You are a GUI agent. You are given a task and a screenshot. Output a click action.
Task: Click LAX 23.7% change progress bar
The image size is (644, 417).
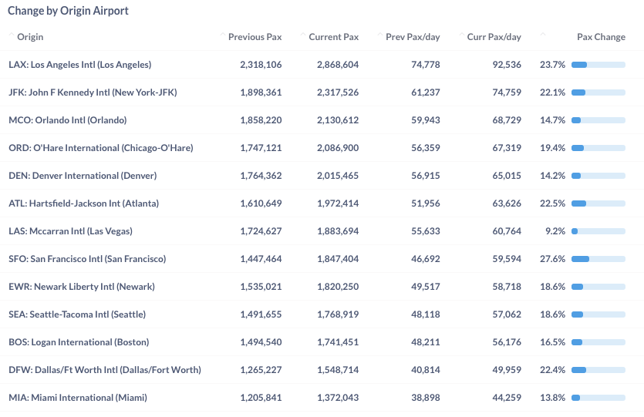[x=598, y=65]
